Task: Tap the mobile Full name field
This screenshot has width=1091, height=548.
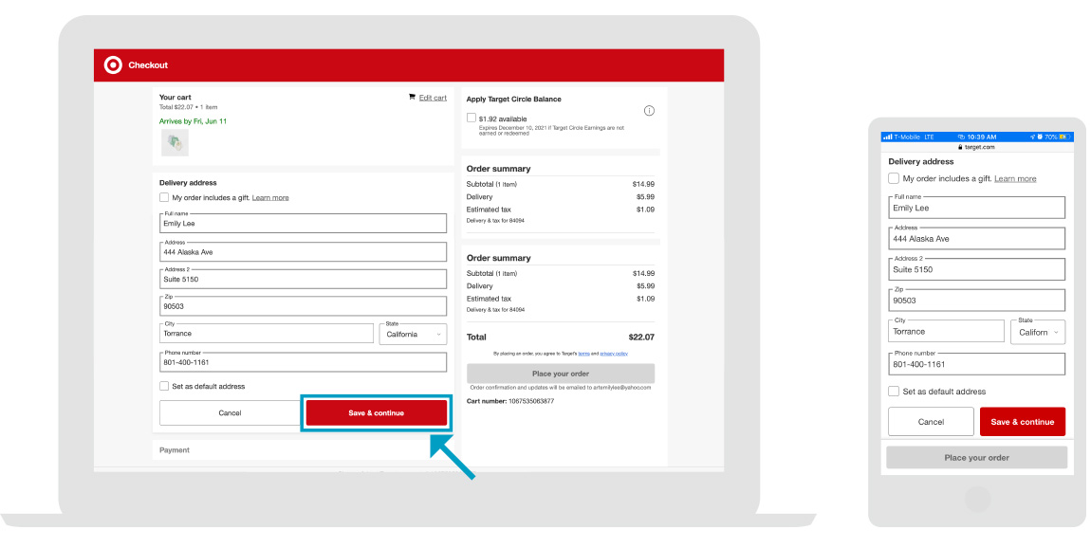Action: (x=977, y=208)
